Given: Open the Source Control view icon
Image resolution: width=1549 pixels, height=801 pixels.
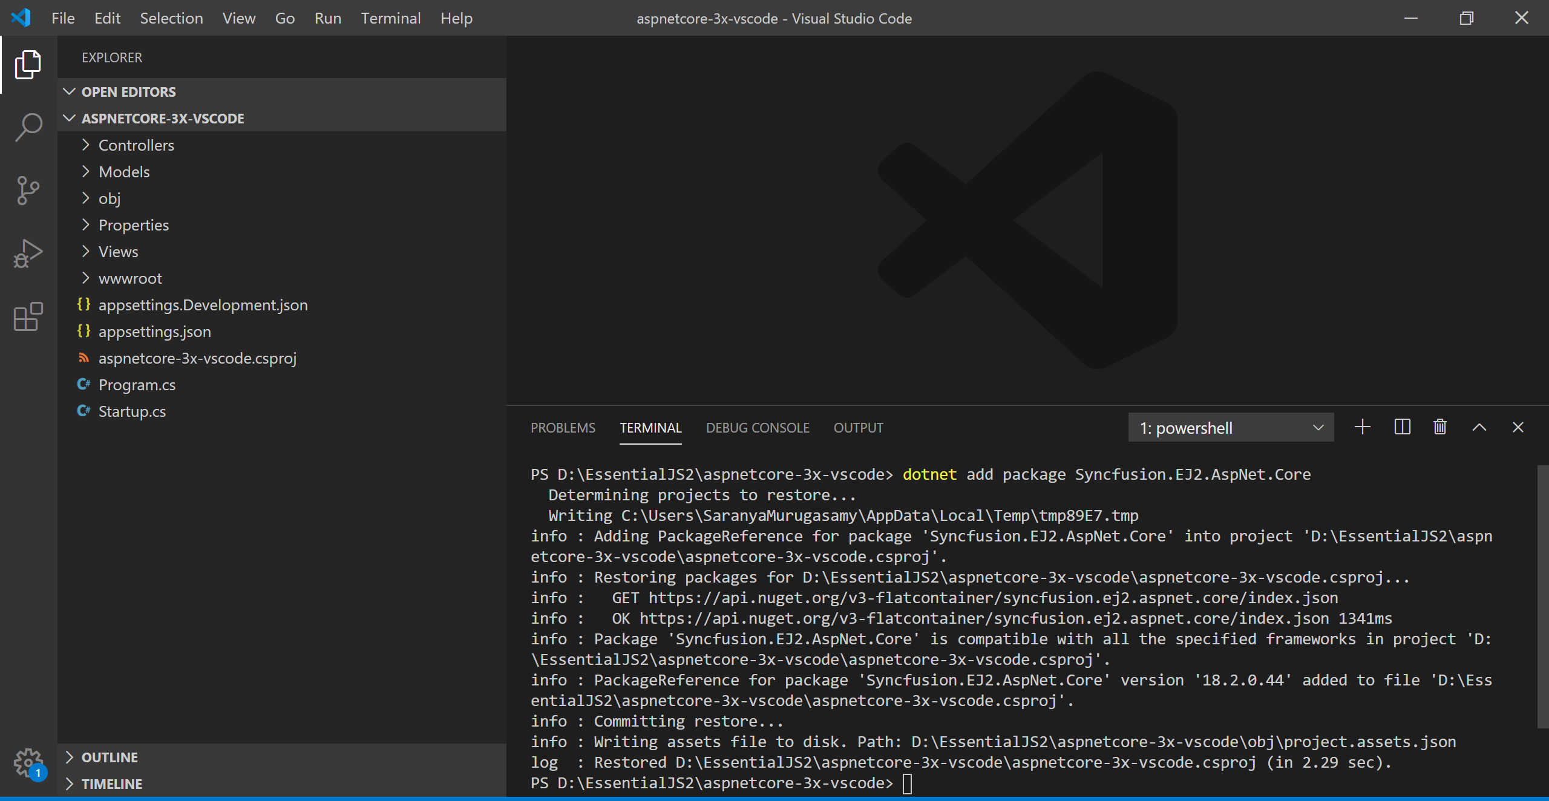Looking at the screenshot, I should [28, 191].
